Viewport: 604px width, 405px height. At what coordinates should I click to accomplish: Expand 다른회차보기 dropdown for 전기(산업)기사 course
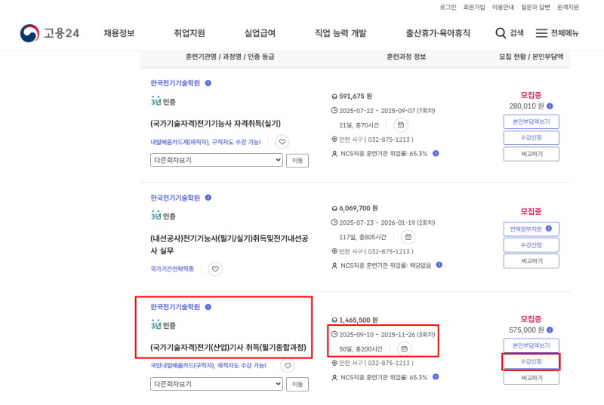coord(217,384)
